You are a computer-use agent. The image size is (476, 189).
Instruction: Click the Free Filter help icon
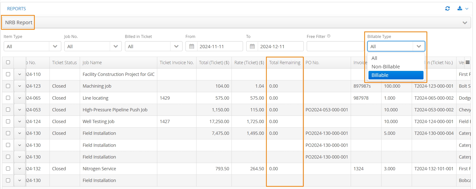[329, 36]
